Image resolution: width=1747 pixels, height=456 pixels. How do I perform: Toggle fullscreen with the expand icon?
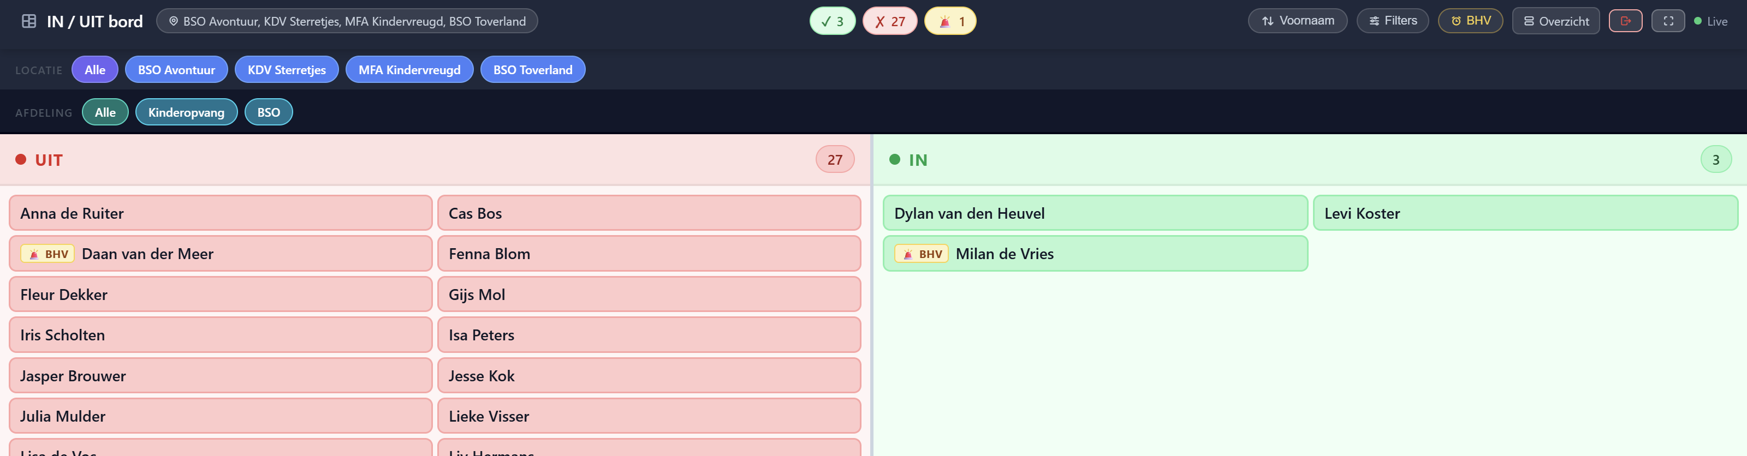1668,21
